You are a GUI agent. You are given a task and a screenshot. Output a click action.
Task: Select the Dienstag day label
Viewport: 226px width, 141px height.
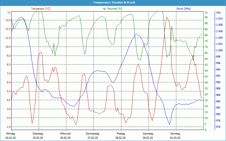38,134
